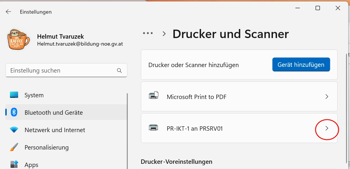Click the magnifier icon in the search box
The image size is (350, 169).
click(119, 71)
